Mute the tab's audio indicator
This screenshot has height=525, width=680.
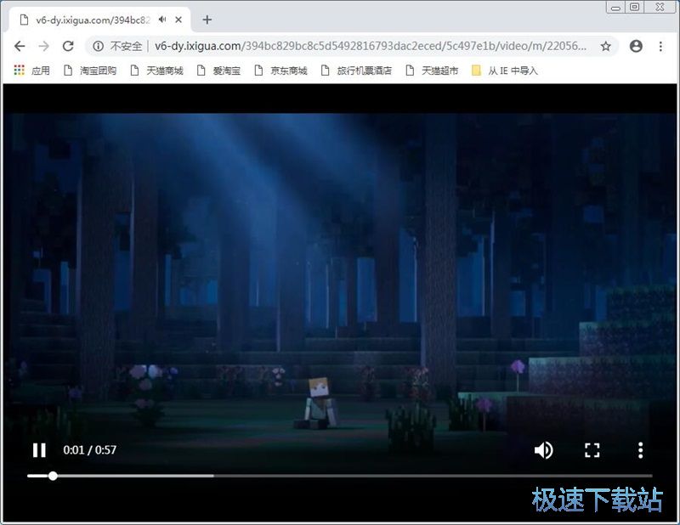click(x=161, y=19)
